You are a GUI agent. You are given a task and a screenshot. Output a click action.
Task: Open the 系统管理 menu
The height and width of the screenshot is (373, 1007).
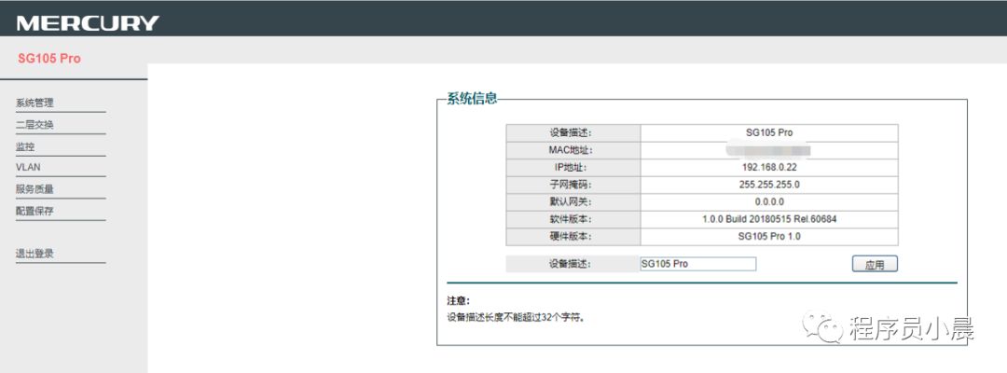pos(34,103)
